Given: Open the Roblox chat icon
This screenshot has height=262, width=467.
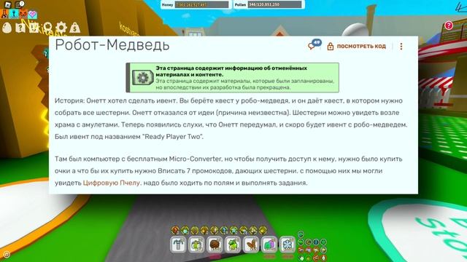Looking at the screenshot, I should [x=20, y=4].
